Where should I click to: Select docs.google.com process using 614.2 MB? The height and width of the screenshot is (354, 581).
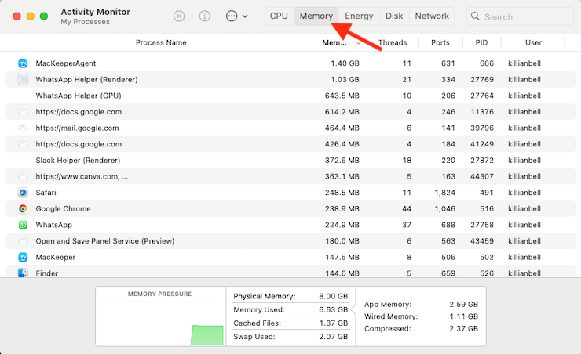coord(79,112)
